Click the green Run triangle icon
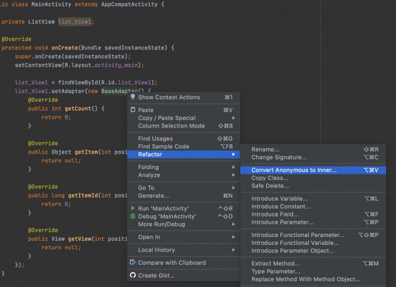 pyautogui.click(x=133, y=208)
